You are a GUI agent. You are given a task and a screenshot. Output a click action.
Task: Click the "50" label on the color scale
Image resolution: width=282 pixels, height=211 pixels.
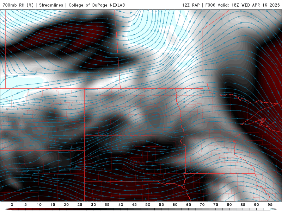[148, 205]
